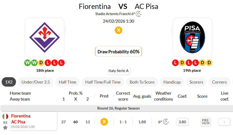Click the AC Pisa club crest logo
Viewport: 233px width, 135px height.
[192, 37]
